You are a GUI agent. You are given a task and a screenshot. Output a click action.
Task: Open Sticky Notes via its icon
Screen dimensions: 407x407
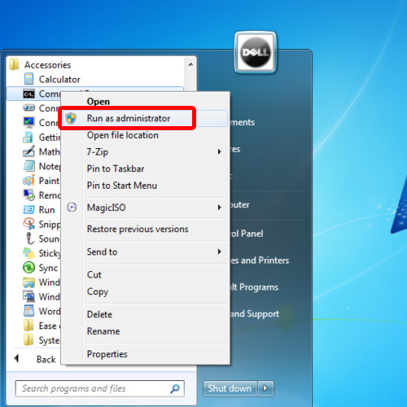click(x=28, y=253)
